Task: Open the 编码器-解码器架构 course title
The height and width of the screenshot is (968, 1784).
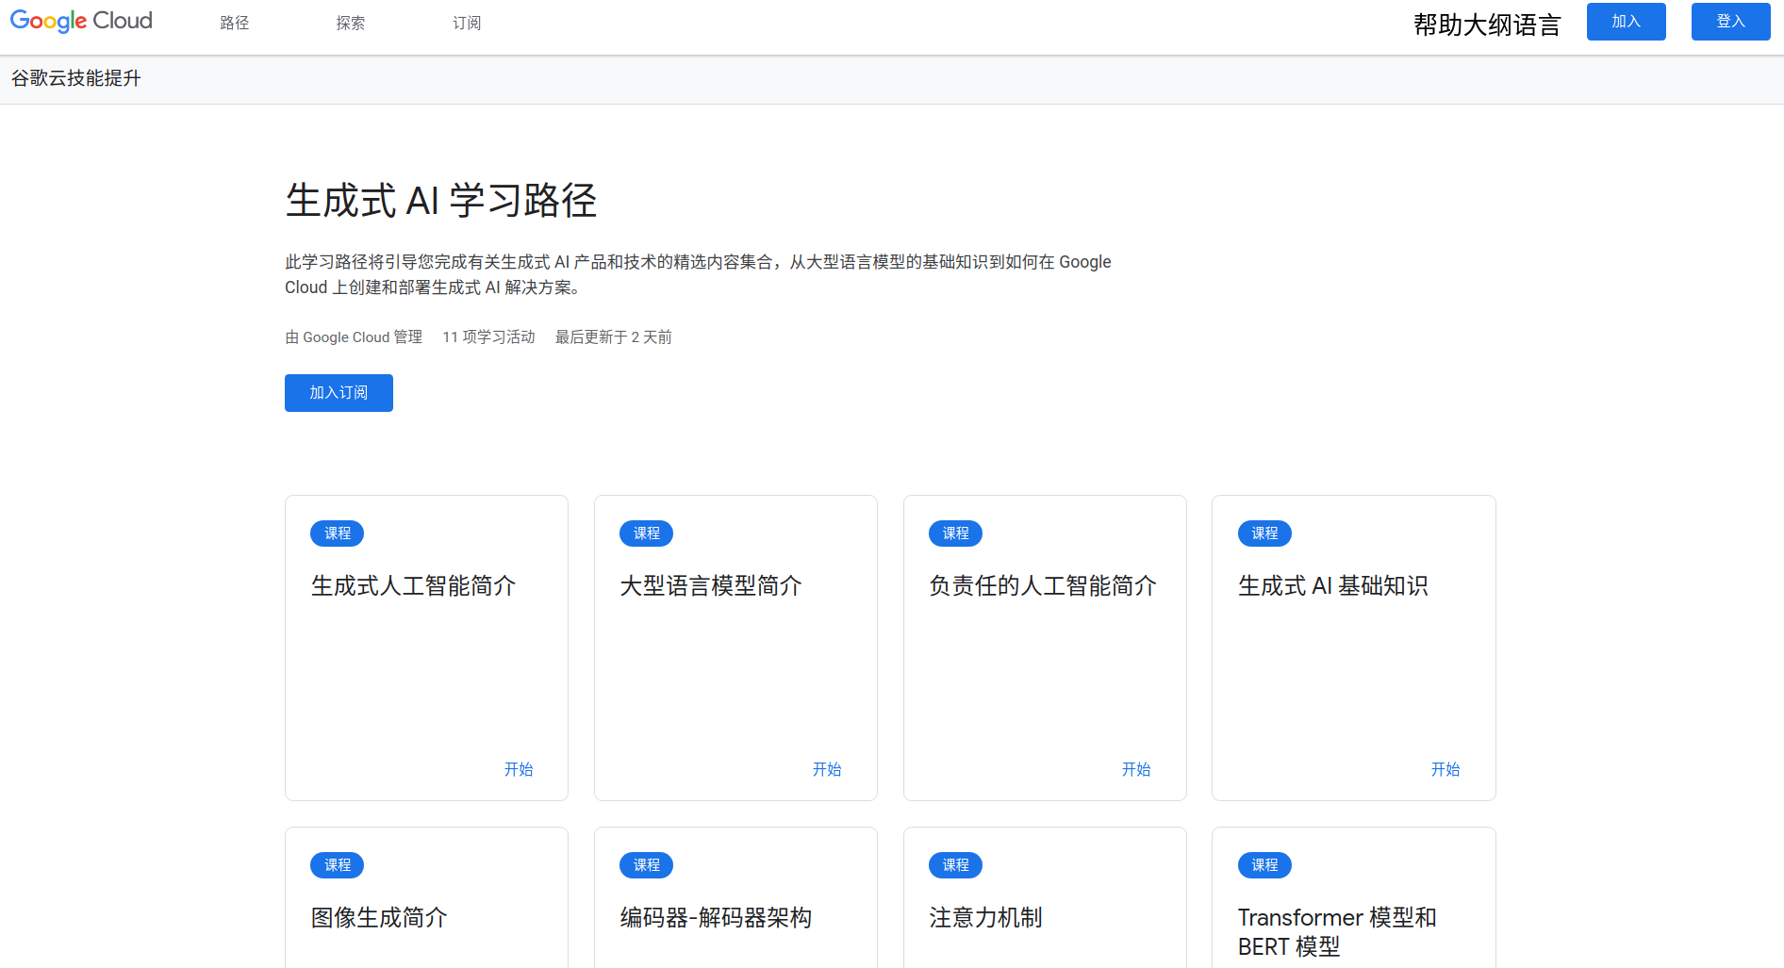Action: click(x=716, y=917)
